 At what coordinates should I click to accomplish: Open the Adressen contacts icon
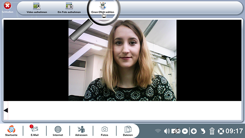click(x=81, y=129)
